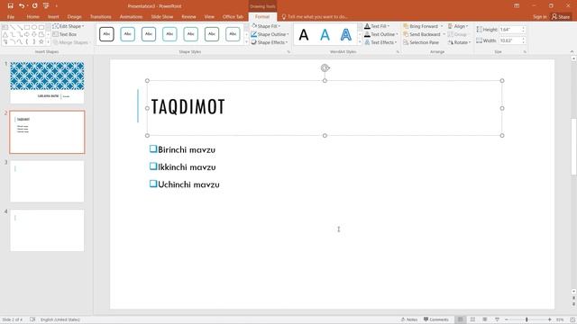The height and width of the screenshot is (324, 577).
Task: Click the Save icon in the title bar
Action: click(x=10, y=6)
